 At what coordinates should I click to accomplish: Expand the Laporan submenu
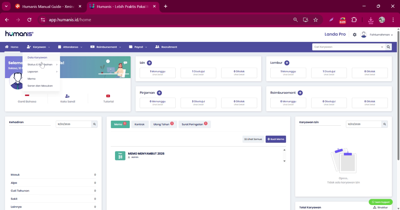41,72
